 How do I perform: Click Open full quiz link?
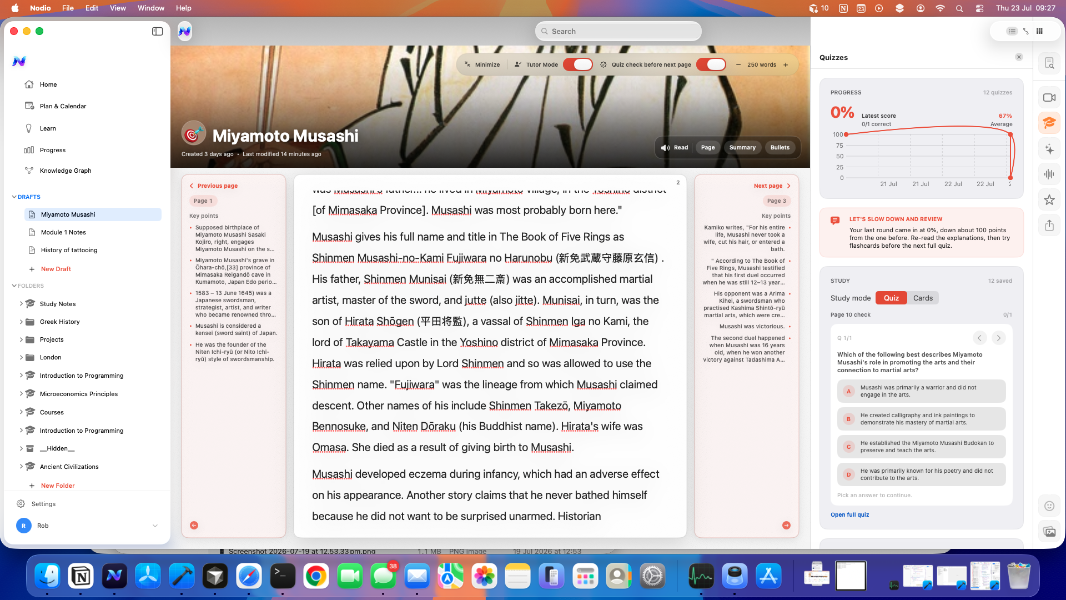pos(849,515)
